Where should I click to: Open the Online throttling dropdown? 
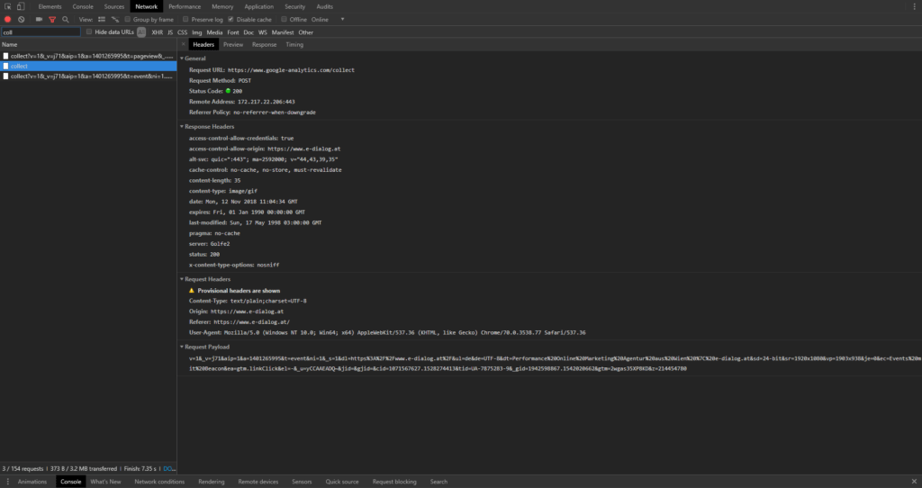tap(342, 19)
